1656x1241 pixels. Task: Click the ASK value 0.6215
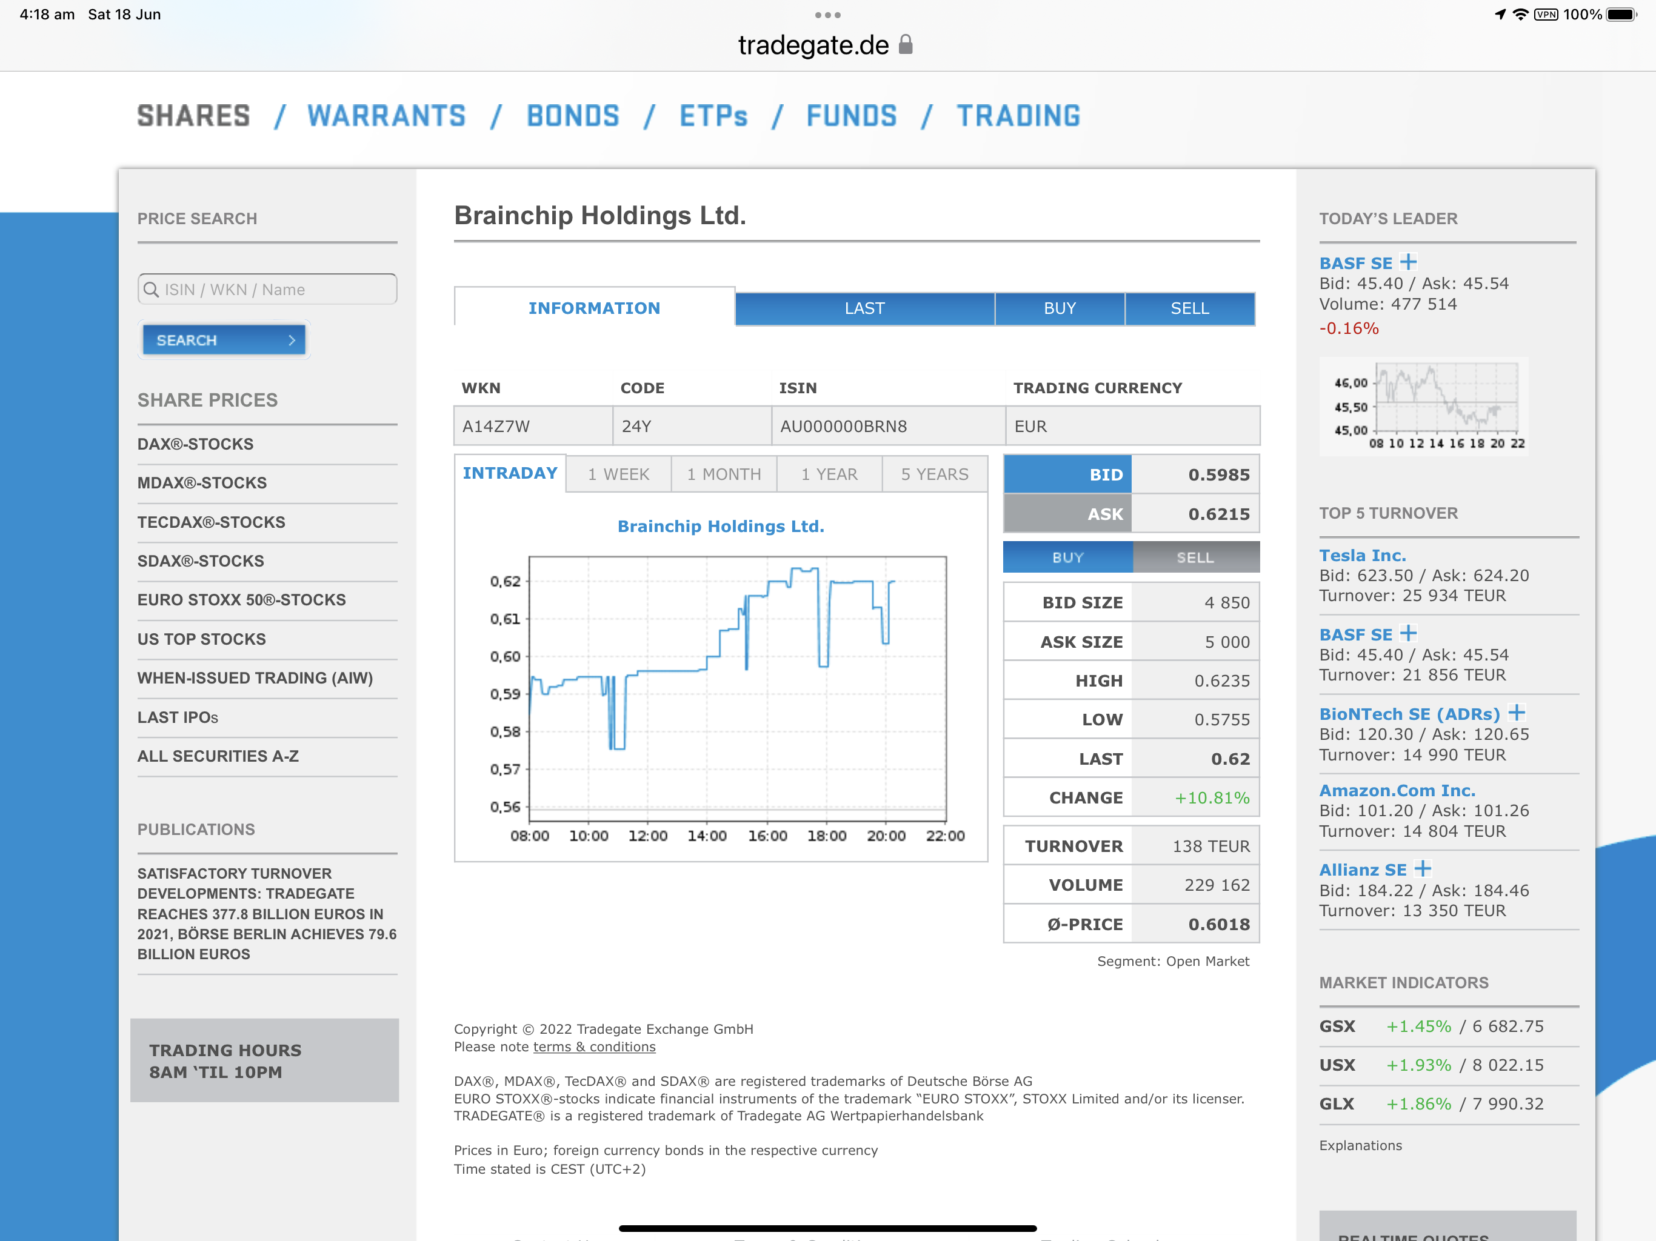tap(1220, 514)
